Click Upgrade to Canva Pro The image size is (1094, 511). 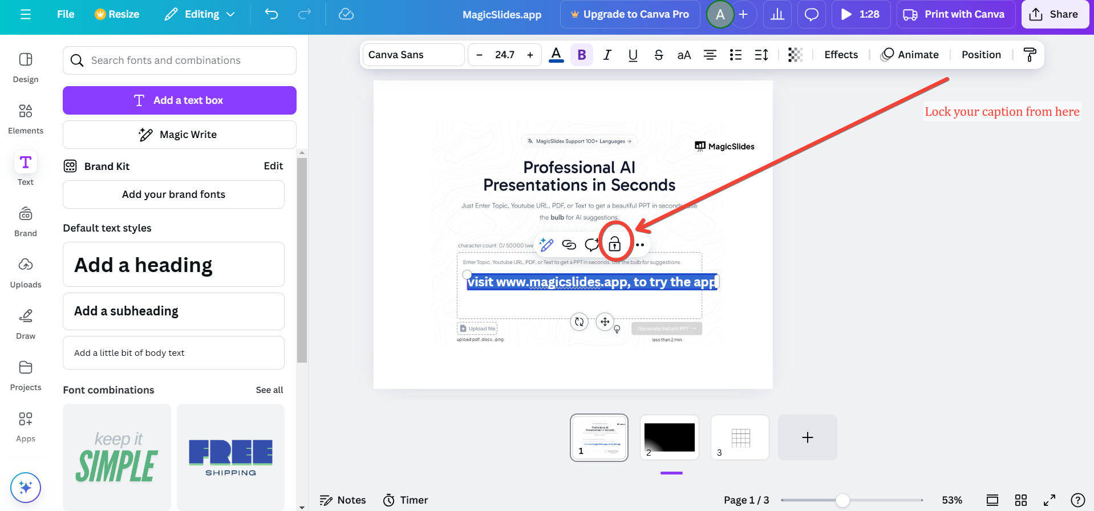[x=630, y=14]
